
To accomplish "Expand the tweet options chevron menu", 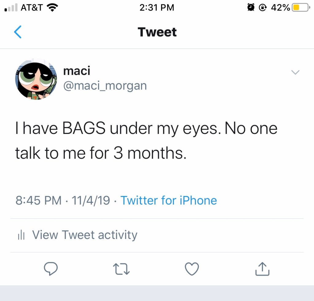I will tap(295, 72).
